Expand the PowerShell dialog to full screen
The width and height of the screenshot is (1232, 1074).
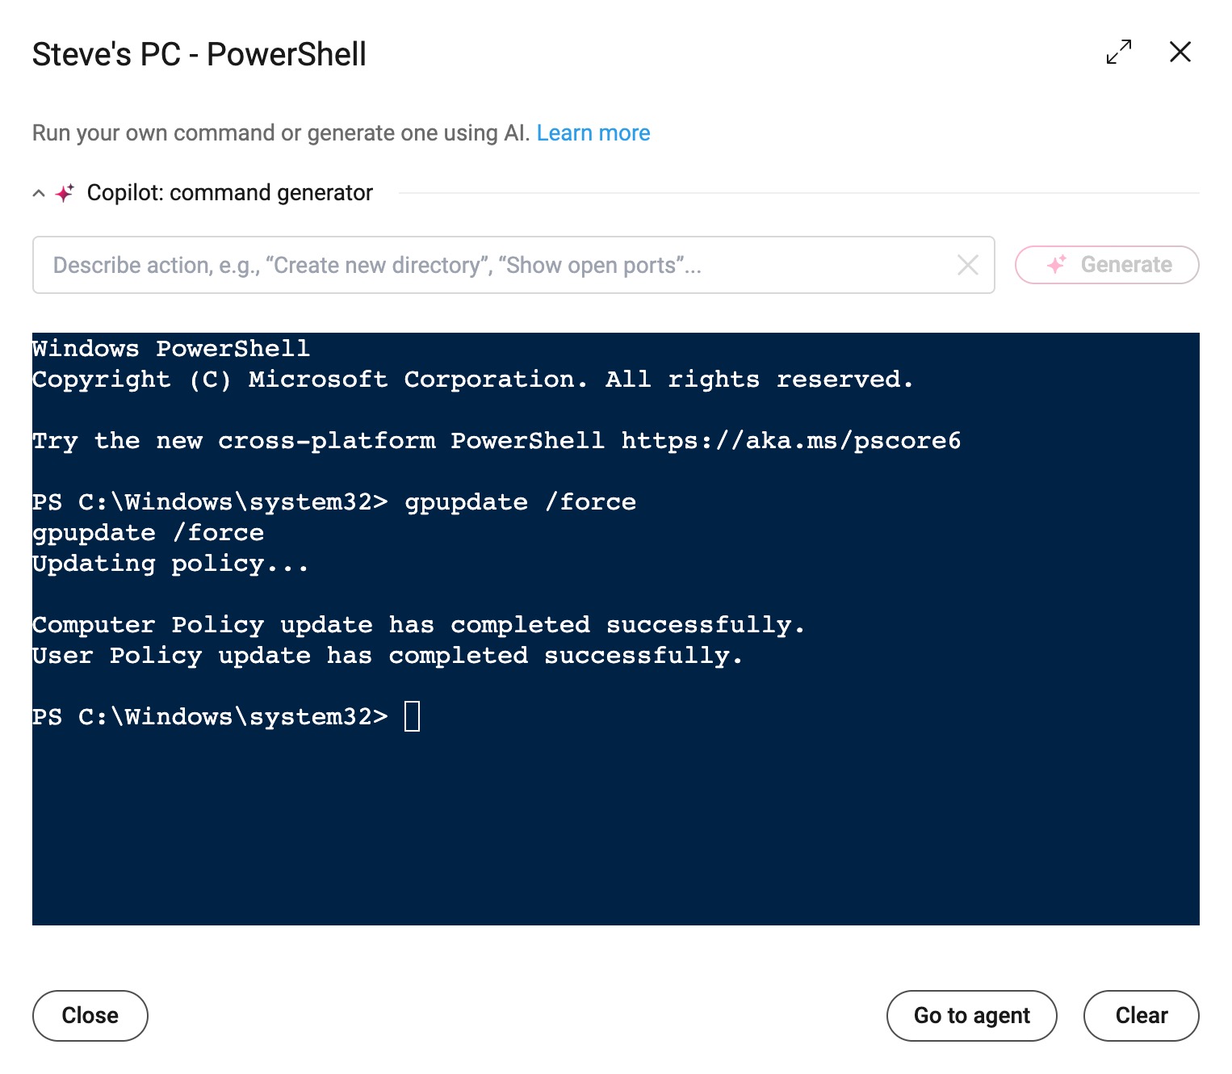[1119, 52]
